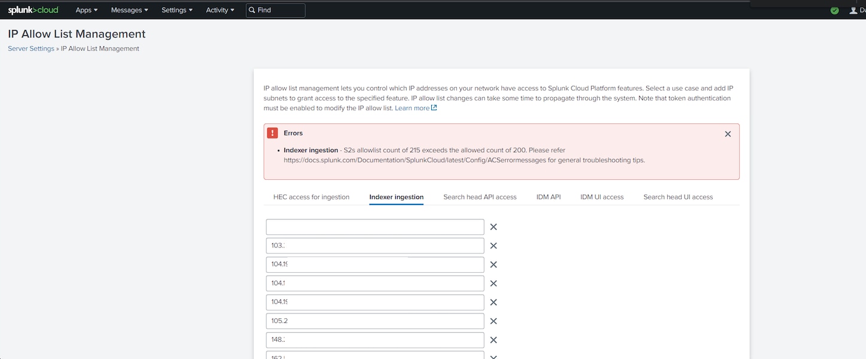Open the Activity dropdown menu

click(220, 10)
